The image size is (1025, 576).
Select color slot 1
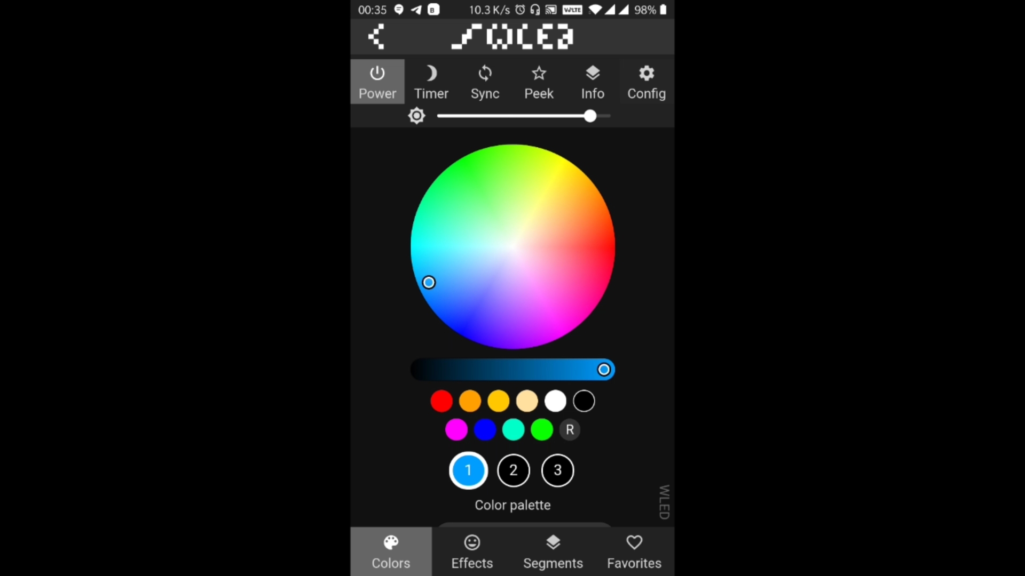[x=468, y=470]
